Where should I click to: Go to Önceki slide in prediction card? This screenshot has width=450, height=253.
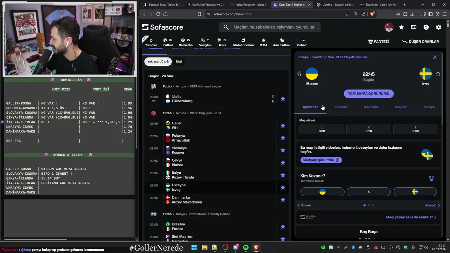[304, 205]
